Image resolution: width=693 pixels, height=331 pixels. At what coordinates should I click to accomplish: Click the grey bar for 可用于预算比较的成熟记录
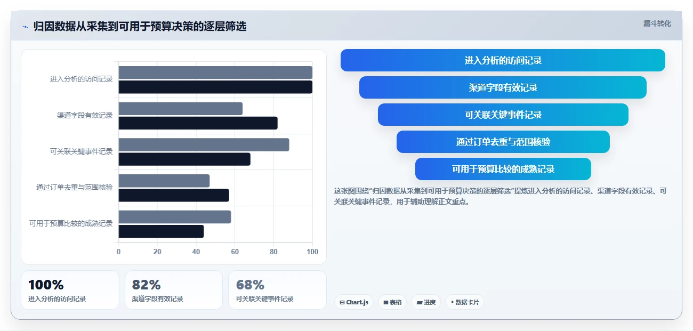174,217
